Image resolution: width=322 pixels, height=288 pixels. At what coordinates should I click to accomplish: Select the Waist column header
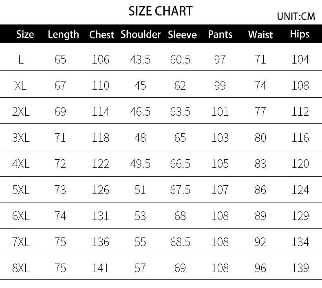point(260,35)
